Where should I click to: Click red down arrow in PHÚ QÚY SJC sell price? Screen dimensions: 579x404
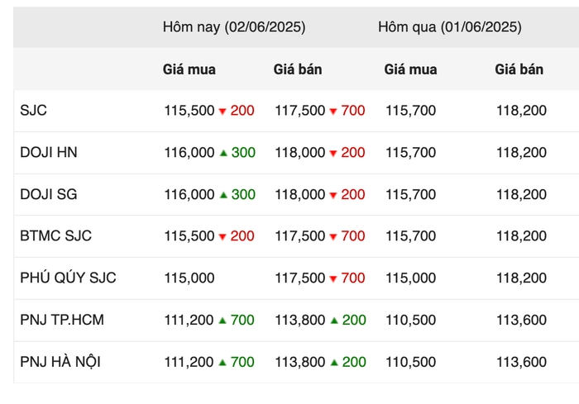pyautogui.click(x=333, y=278)
